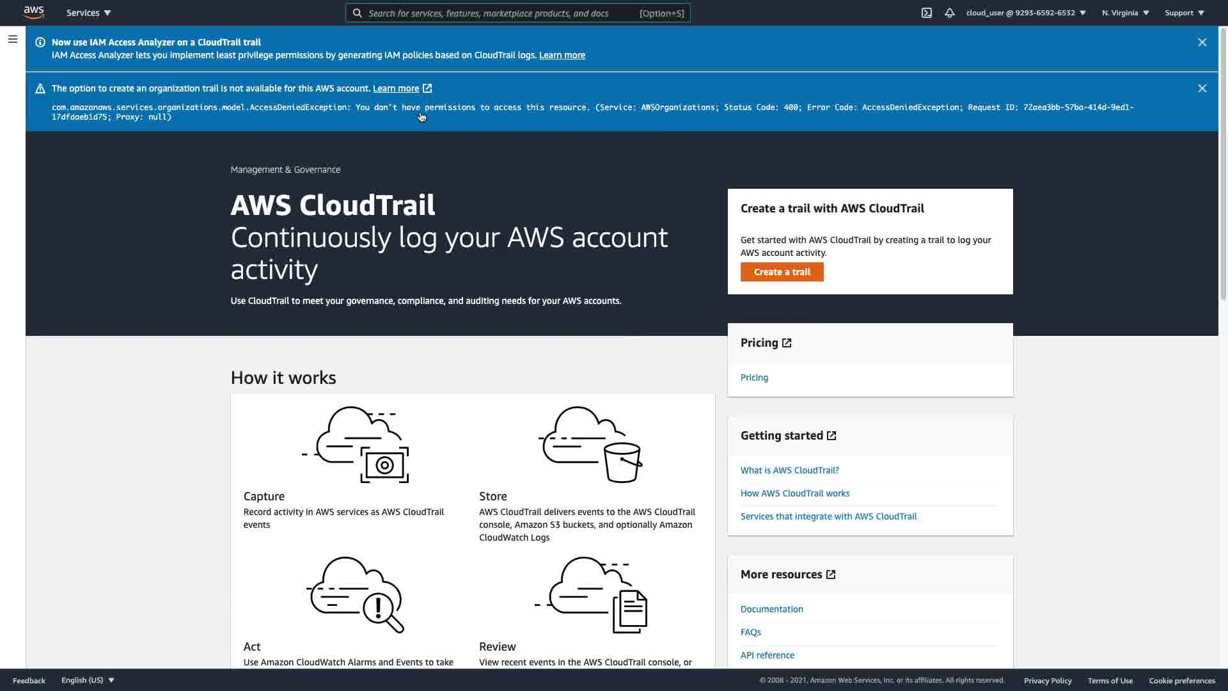Viewport: 1228px width, 691px height.
Task: Click the Feedback button in footer
Action: pyautogui.click(x=29, y=680)
